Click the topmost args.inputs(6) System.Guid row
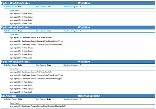 click(x=21, y=23)
